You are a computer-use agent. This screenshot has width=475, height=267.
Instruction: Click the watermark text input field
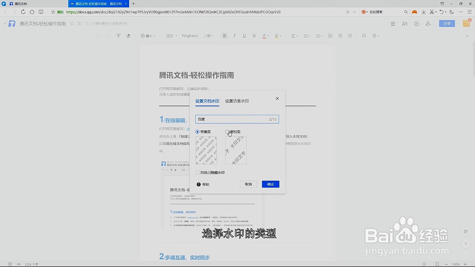click(237, 119)
